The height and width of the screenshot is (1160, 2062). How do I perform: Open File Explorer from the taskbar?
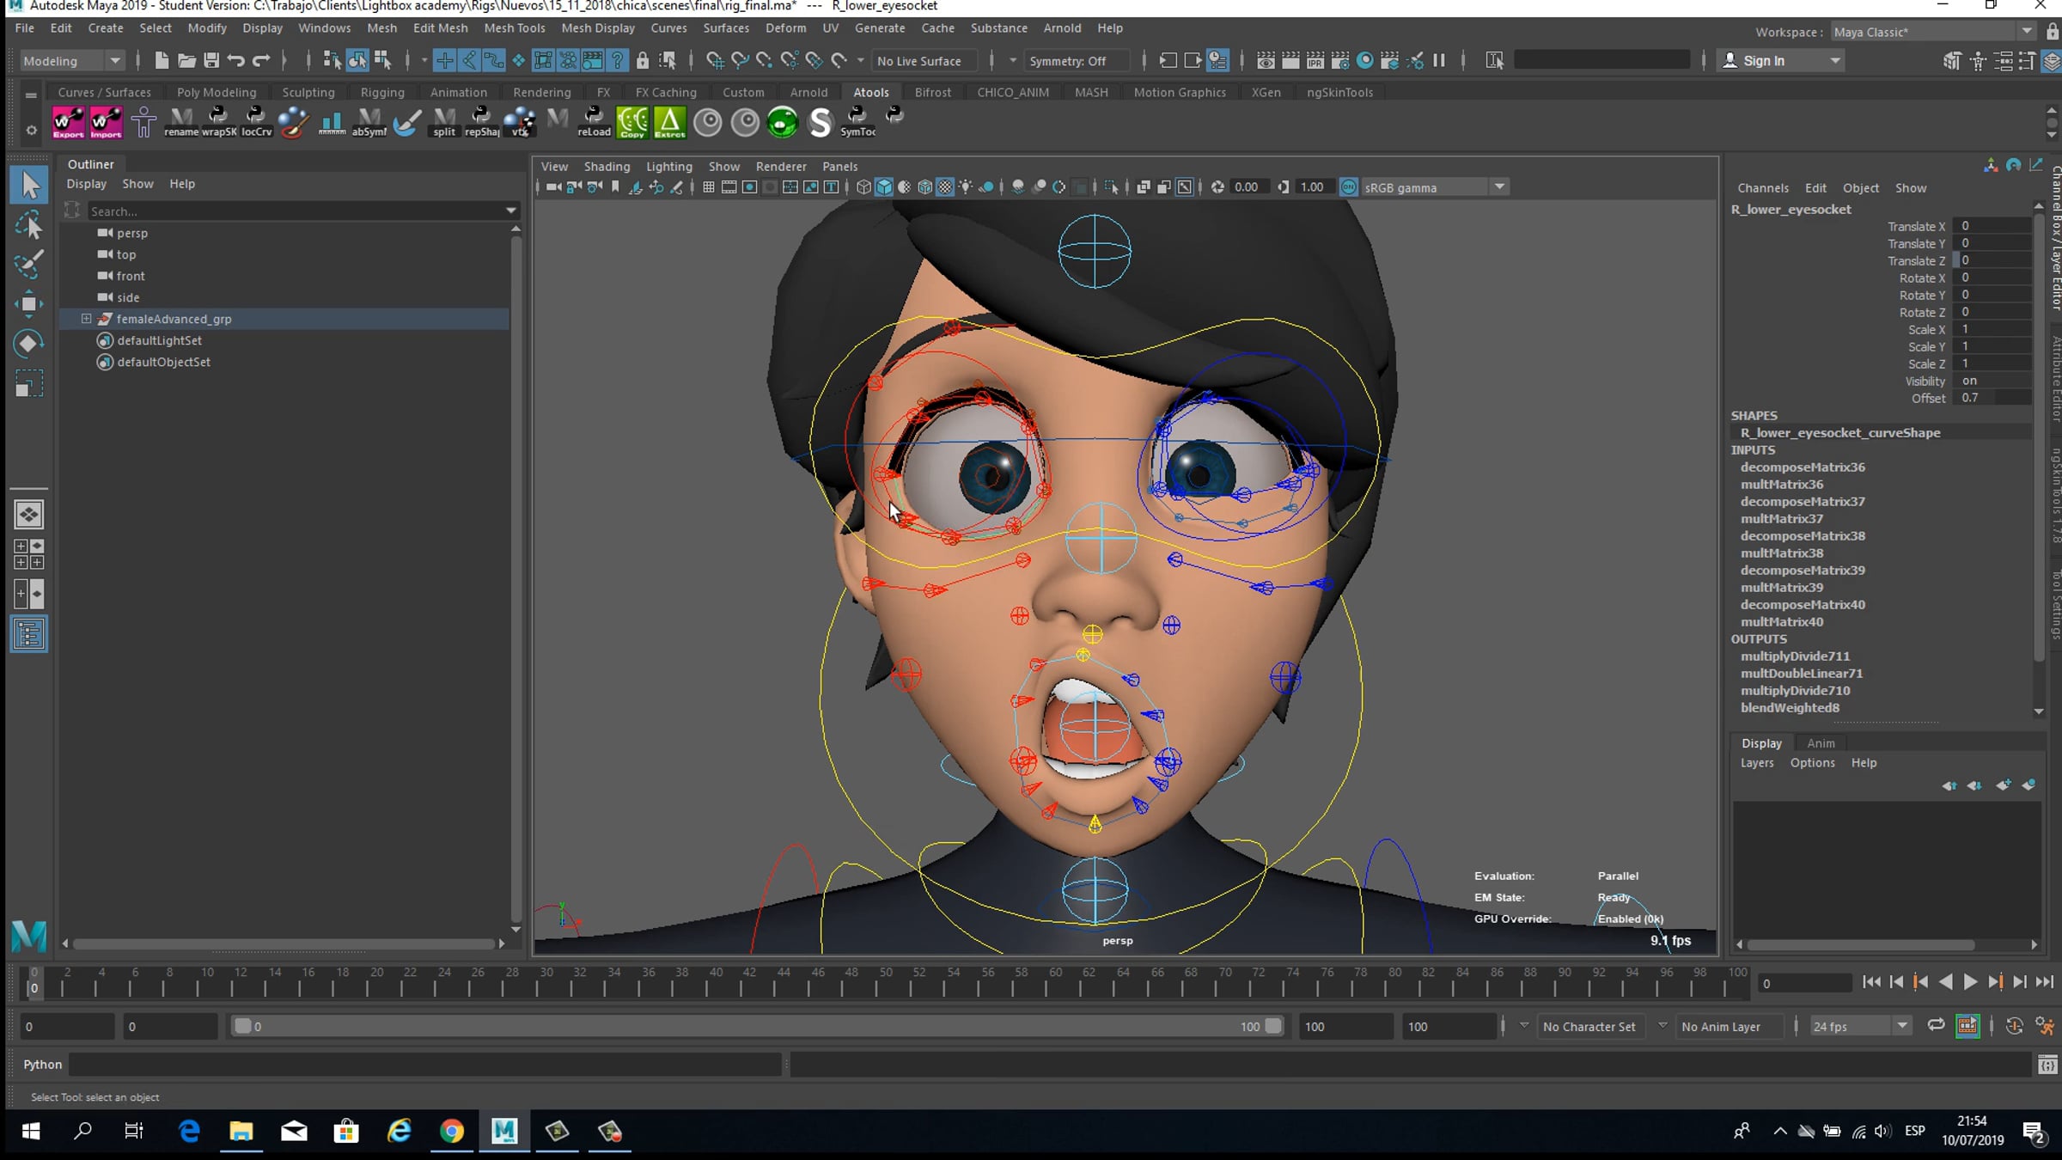(241, 1131)
